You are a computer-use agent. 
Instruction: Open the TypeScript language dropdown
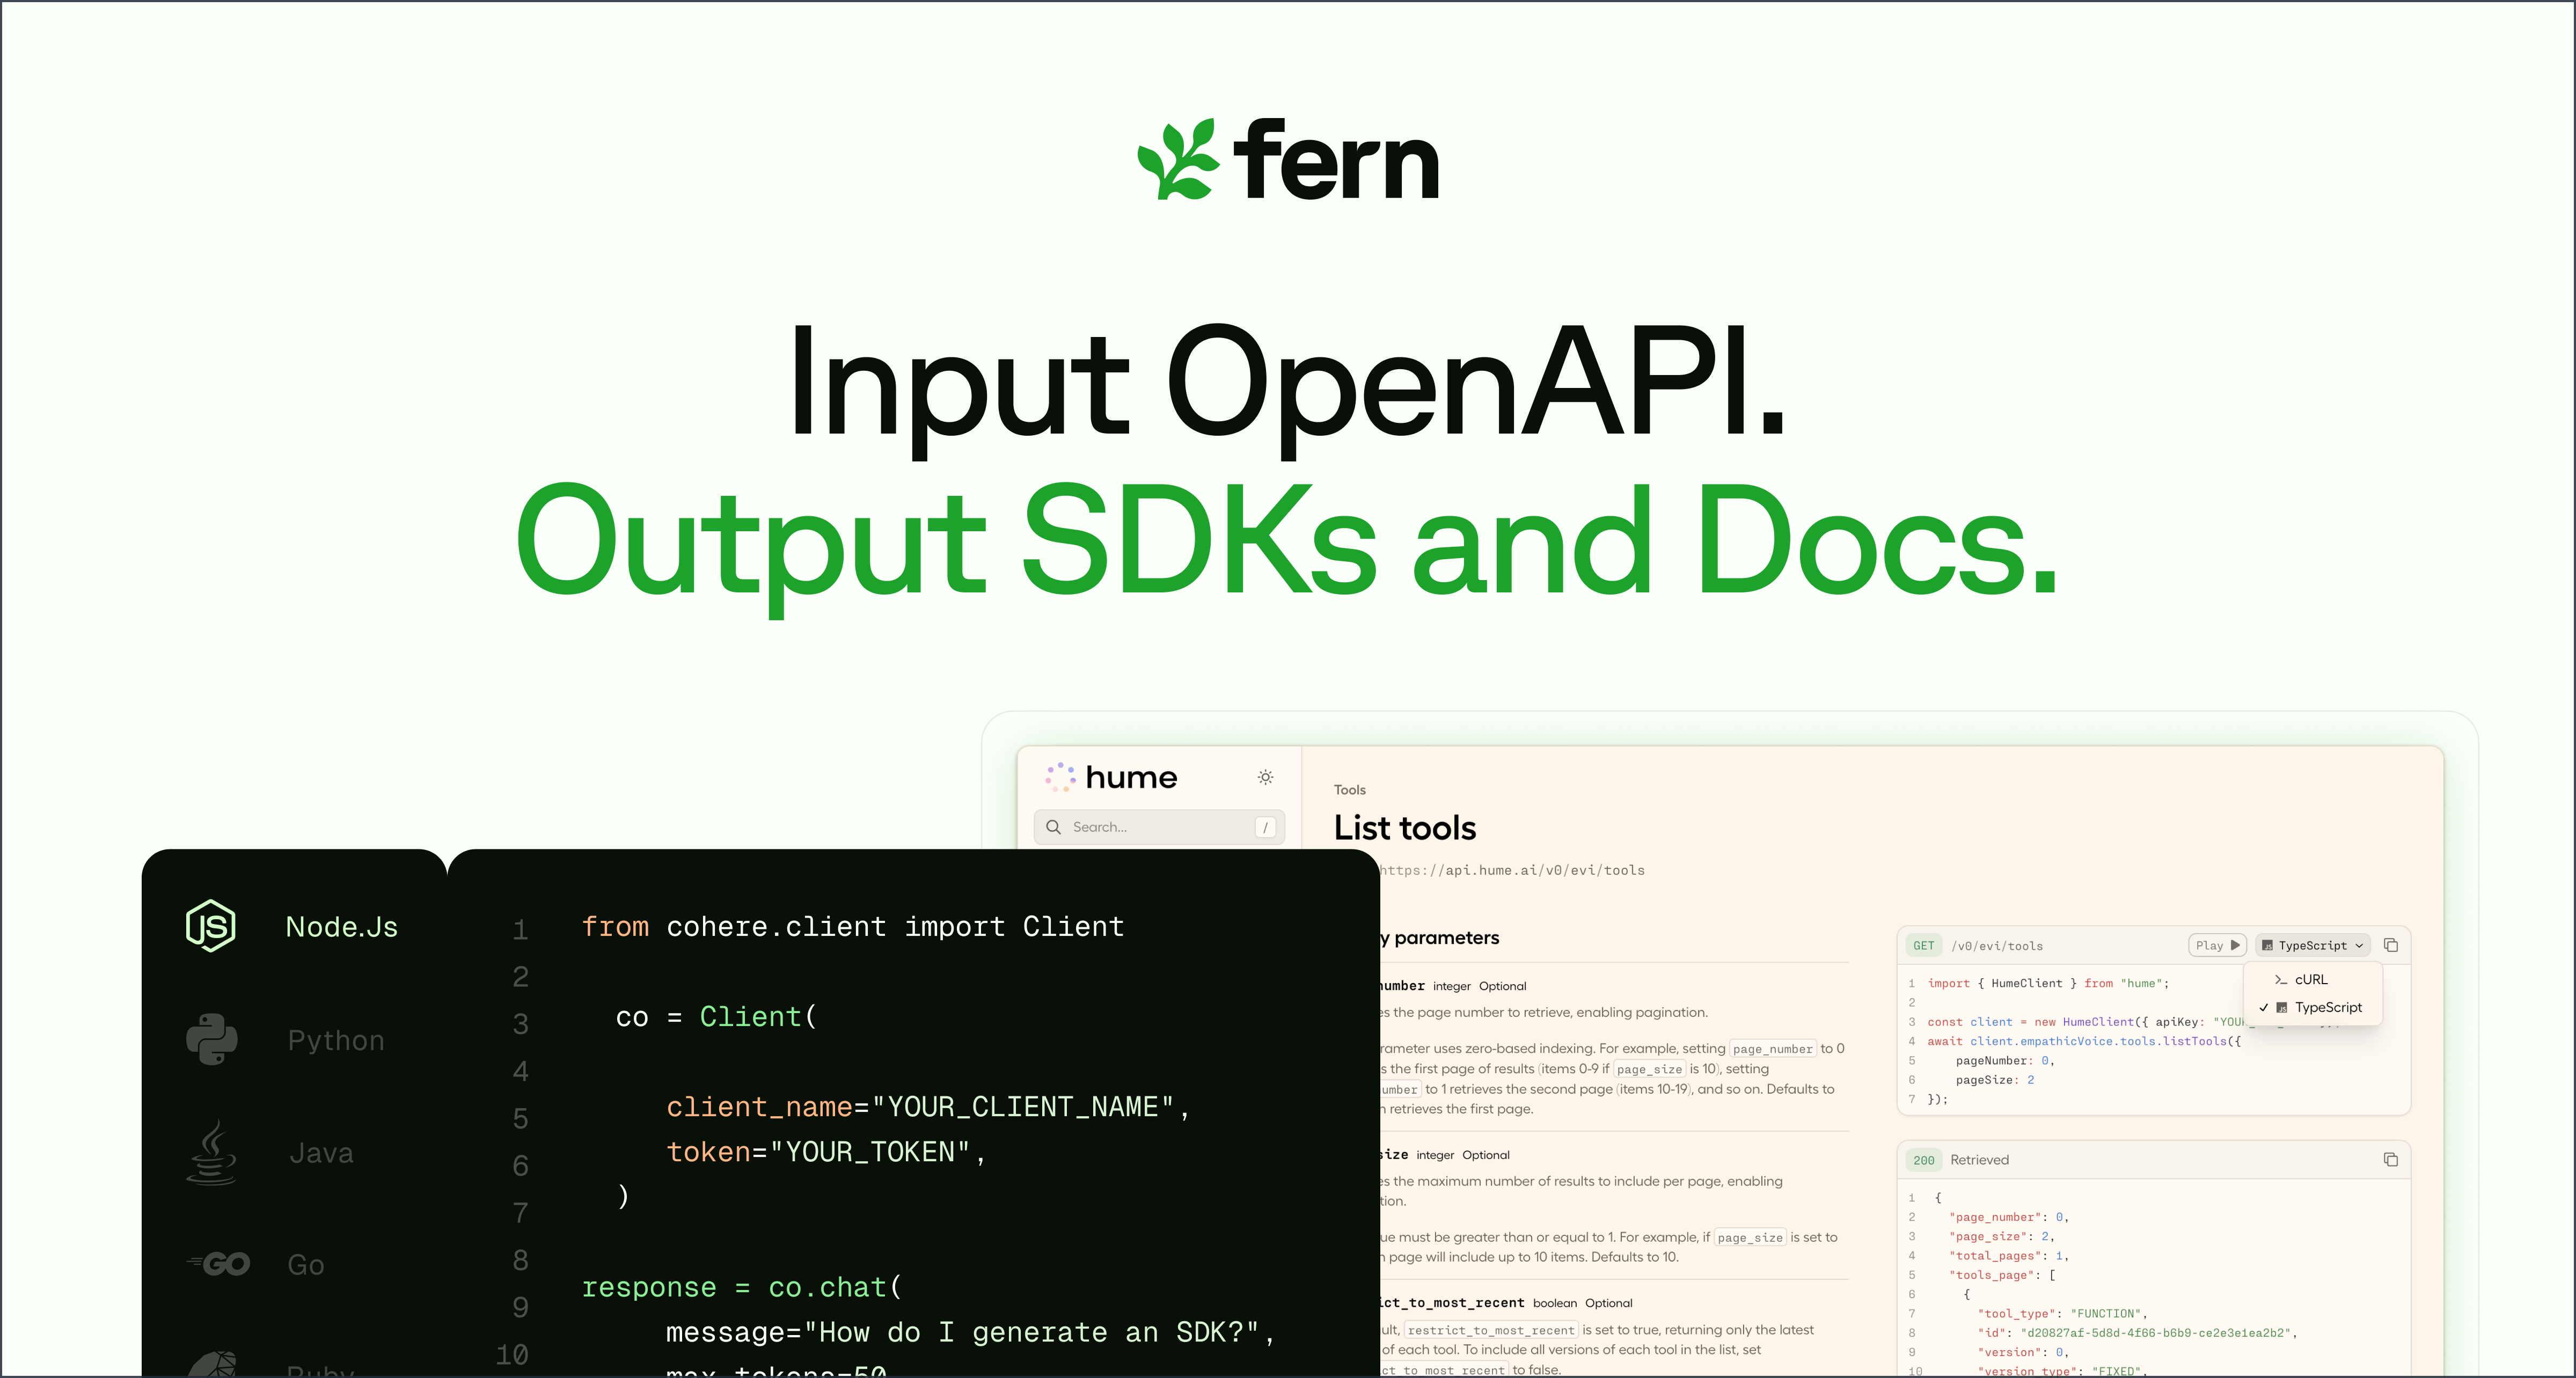click(x=2313, y=945)
